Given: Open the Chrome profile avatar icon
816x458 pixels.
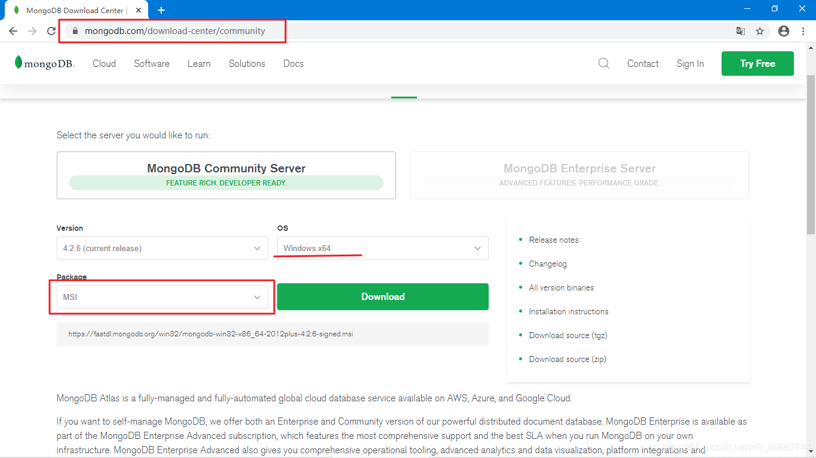Looking at the screenshot, I should [x=784, y=31].
